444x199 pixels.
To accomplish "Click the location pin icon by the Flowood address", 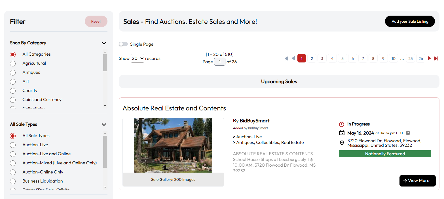I will [342, 143].
